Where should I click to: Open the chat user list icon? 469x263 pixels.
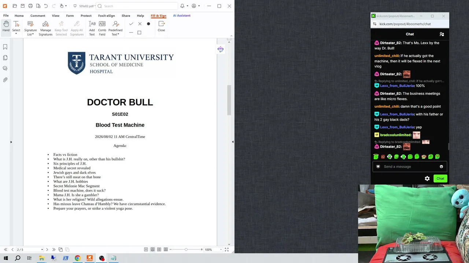click(x=442, y=34)
